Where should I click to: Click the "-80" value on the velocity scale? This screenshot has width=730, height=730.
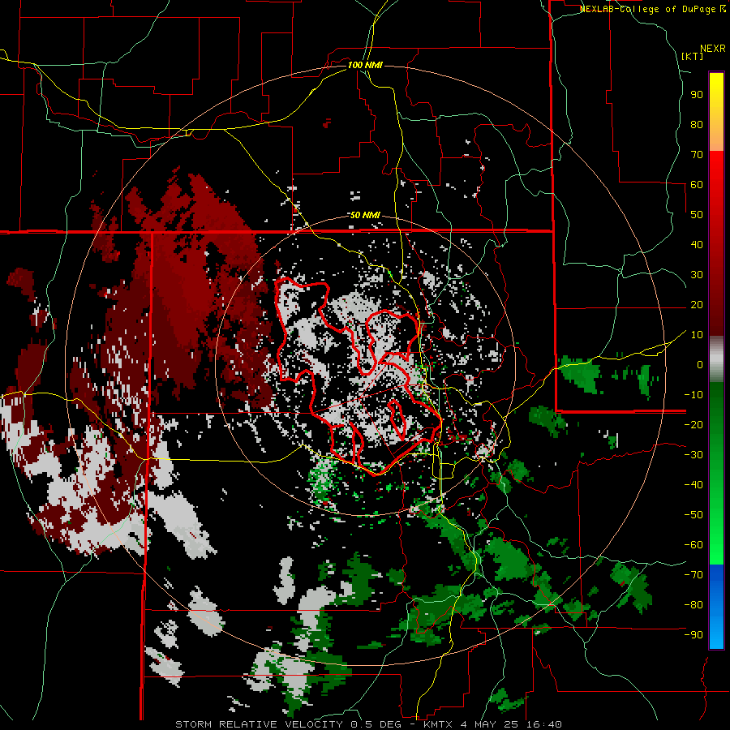coord(693,605)
